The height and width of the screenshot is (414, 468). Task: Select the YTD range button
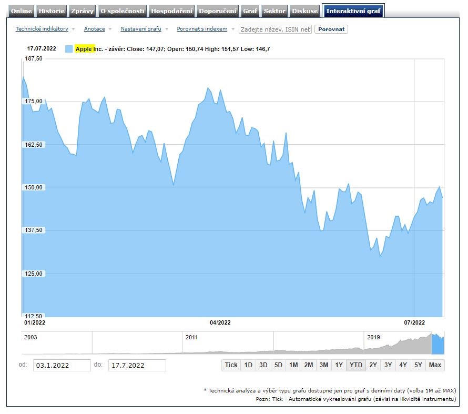click(356, 365)
